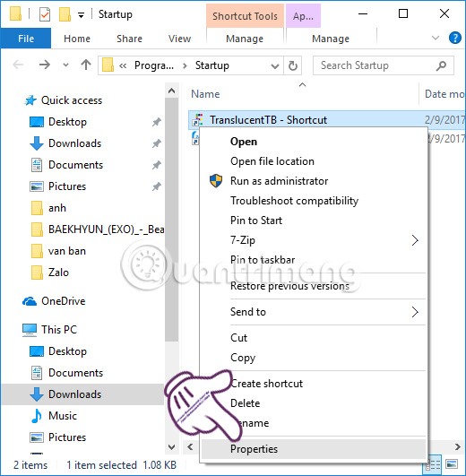Open pinned Documents under Quick access

pos(75,165)
